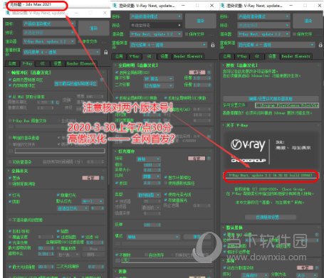Click V-Ray version text field in About section
The width and height of the screenshot is (324, 278).
271,176
